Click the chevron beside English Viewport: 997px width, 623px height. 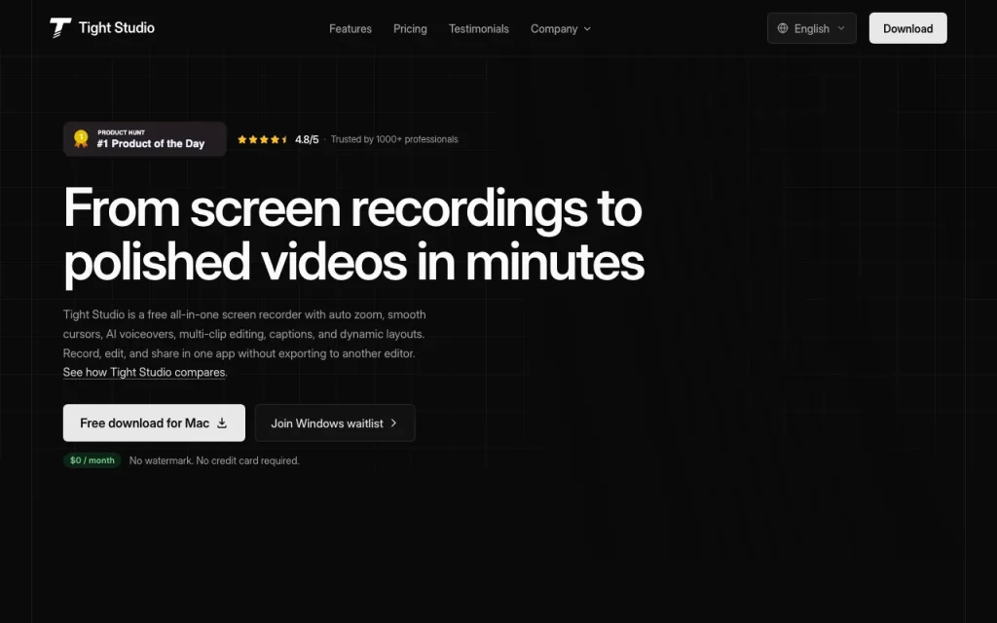pyautogui.click(x=841, y=28)
